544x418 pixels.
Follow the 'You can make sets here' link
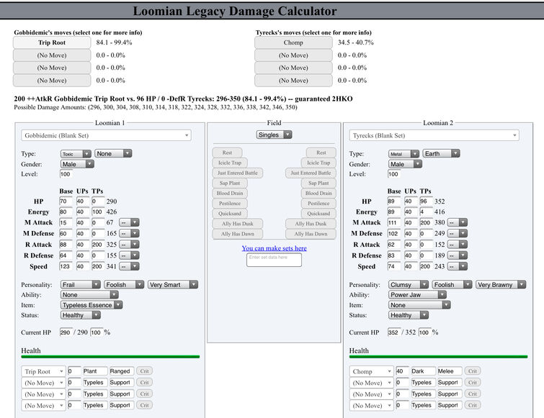274,248
